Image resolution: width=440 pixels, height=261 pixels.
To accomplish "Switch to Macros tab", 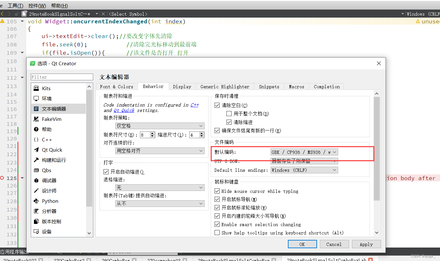I will [297, 87].
